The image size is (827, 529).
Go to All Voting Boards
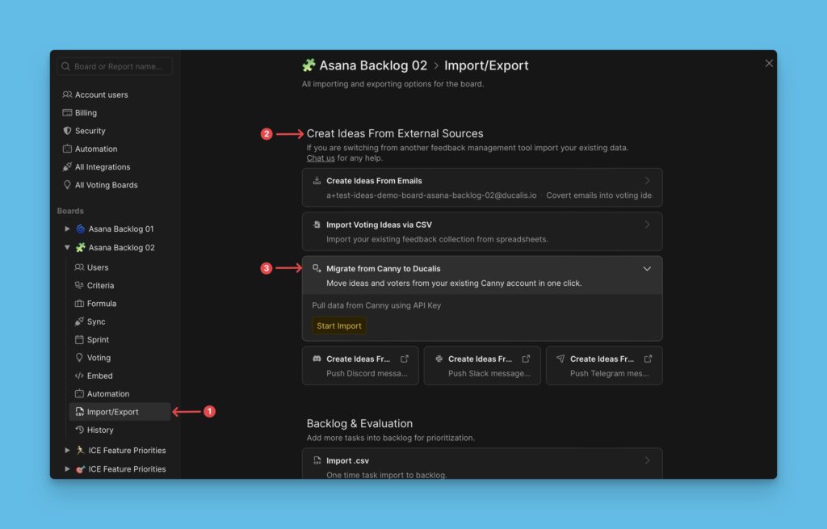pos(106,185)
